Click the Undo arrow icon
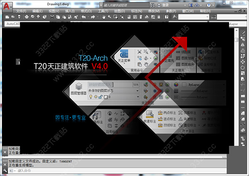 click(84, 17)
